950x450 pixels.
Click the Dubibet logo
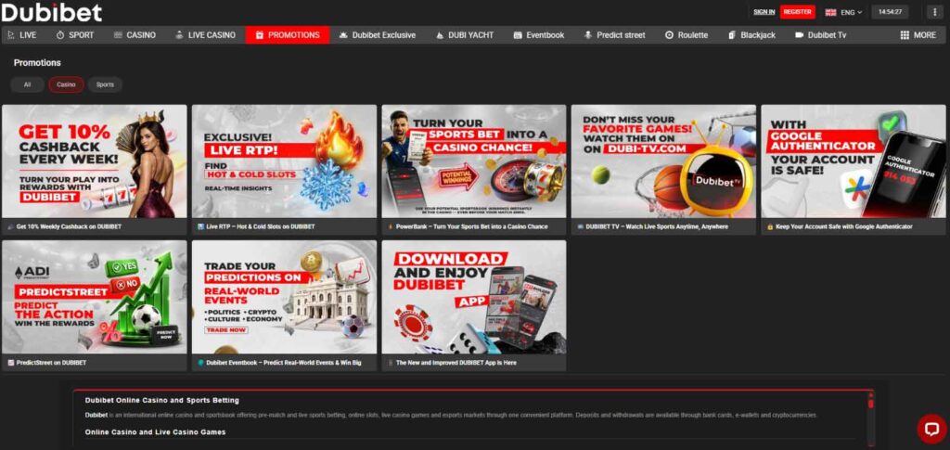pyautogui.click(x=52, y=11)
